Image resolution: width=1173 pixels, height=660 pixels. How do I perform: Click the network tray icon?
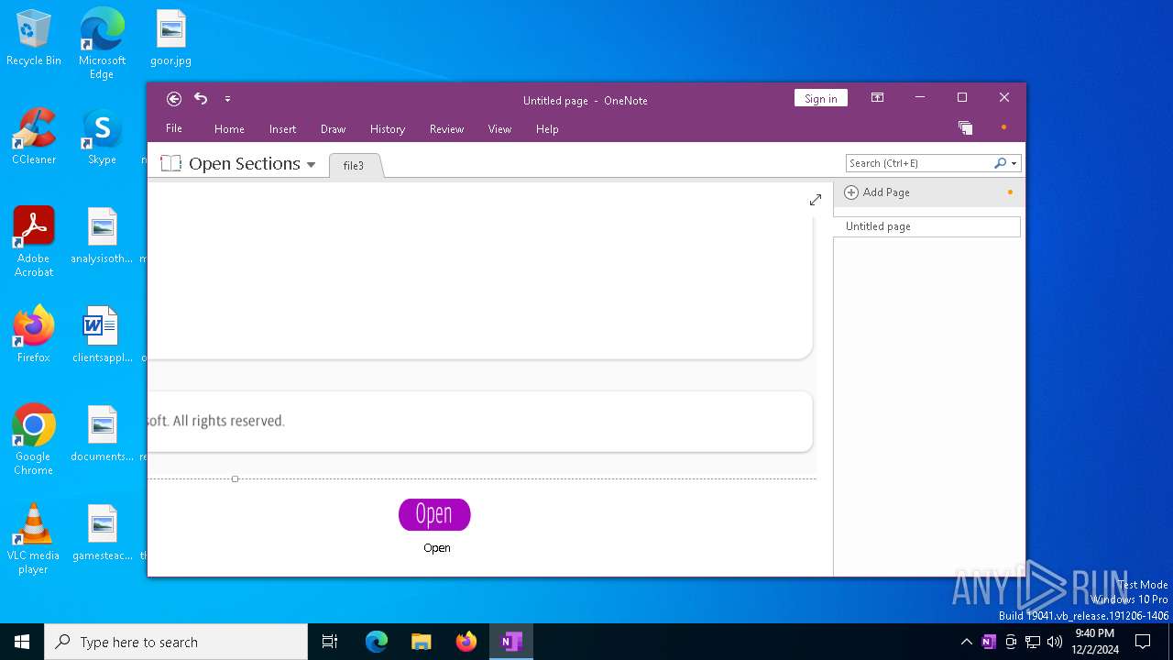click(1033, 642)
